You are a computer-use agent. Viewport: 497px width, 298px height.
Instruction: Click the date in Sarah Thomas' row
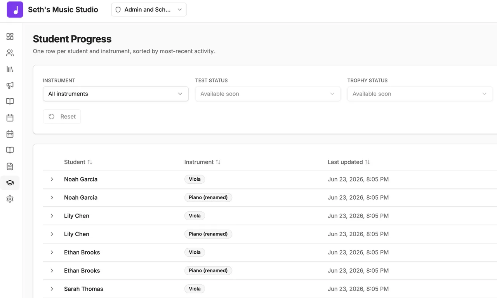(358, 289)
